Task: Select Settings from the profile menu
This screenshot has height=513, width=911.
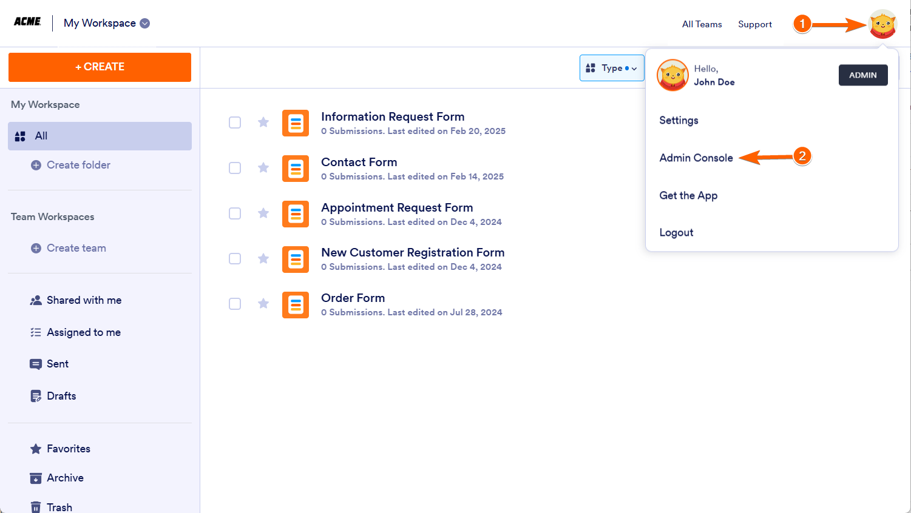Action: click(x=679, y=120)
